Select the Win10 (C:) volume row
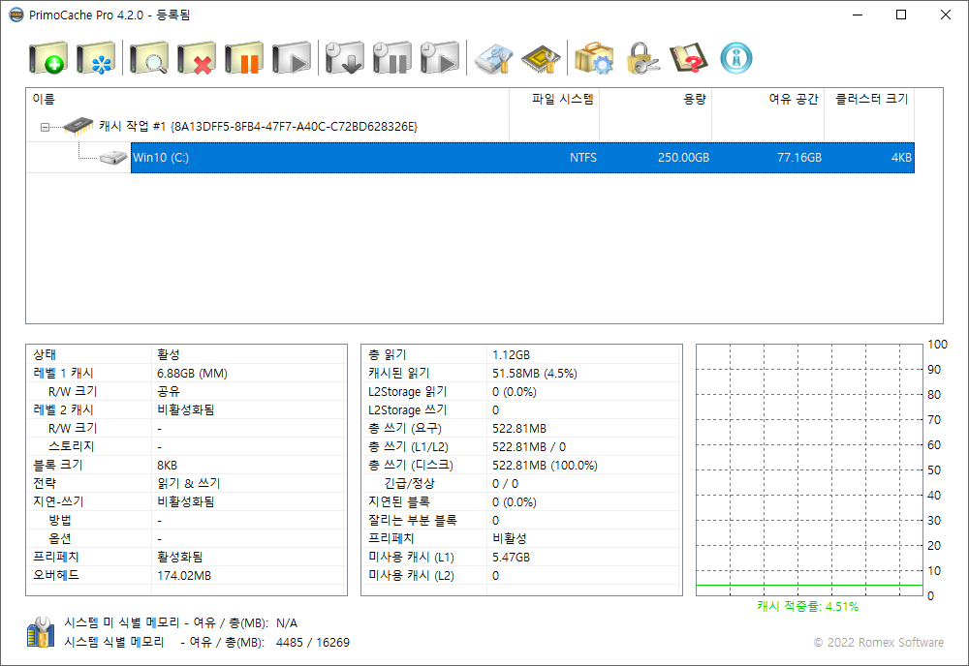Image resolution: width=969 pixels, height=666 pixels. (522, 158)
